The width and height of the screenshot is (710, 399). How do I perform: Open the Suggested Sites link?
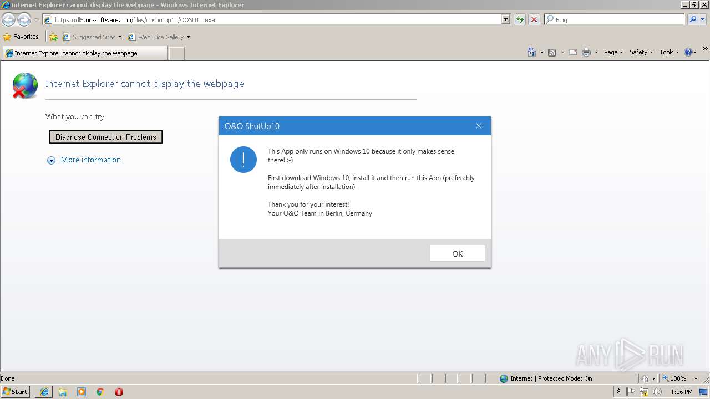(92, 37)
